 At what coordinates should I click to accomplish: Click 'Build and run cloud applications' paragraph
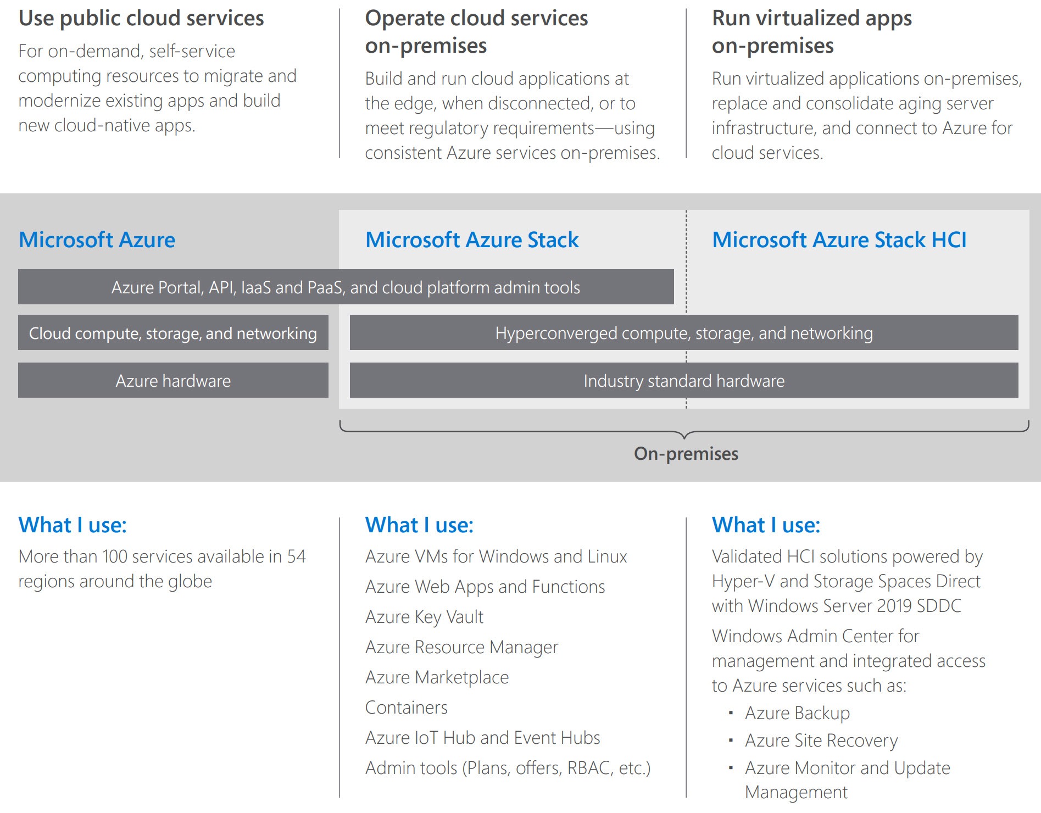coord(512,115)
